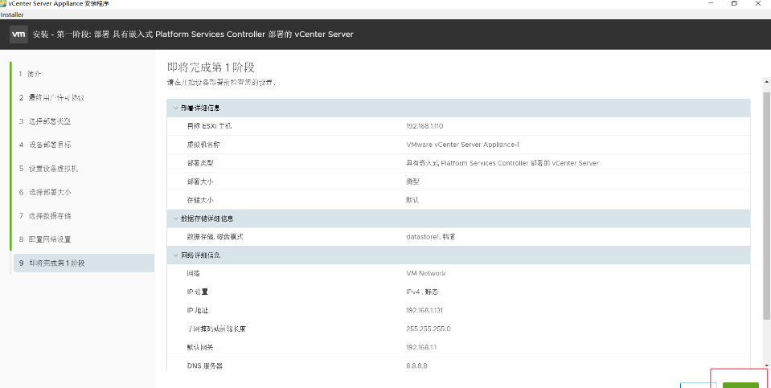Click value VMware vCenter Server Appliance-1

tap(463, 145)
